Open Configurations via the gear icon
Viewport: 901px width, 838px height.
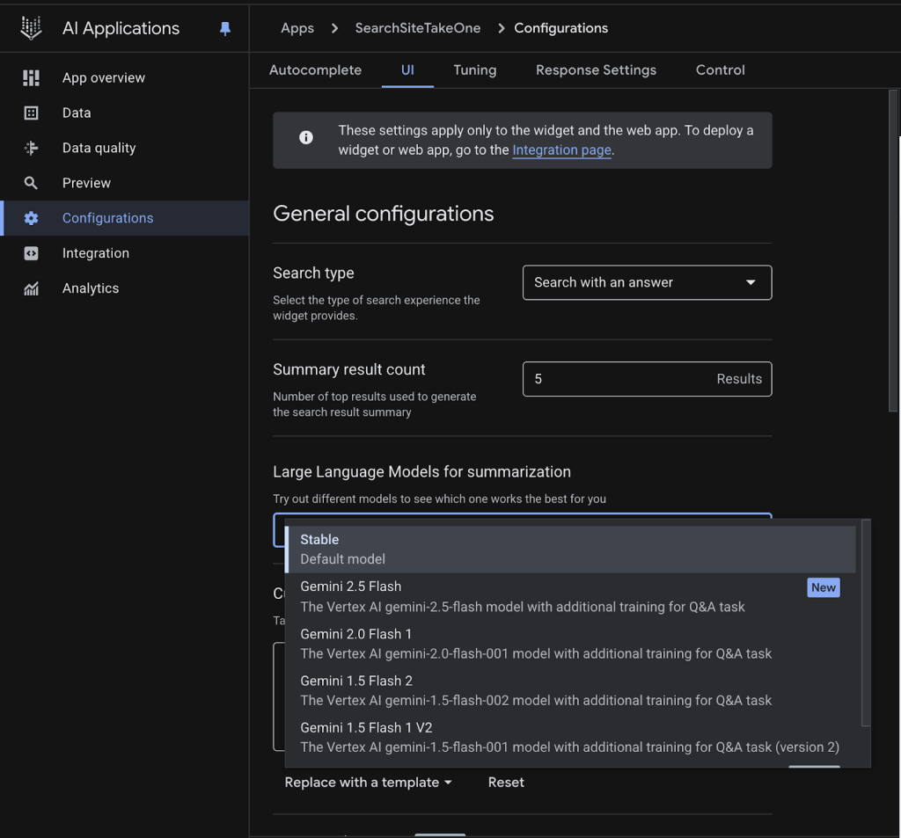31,218
